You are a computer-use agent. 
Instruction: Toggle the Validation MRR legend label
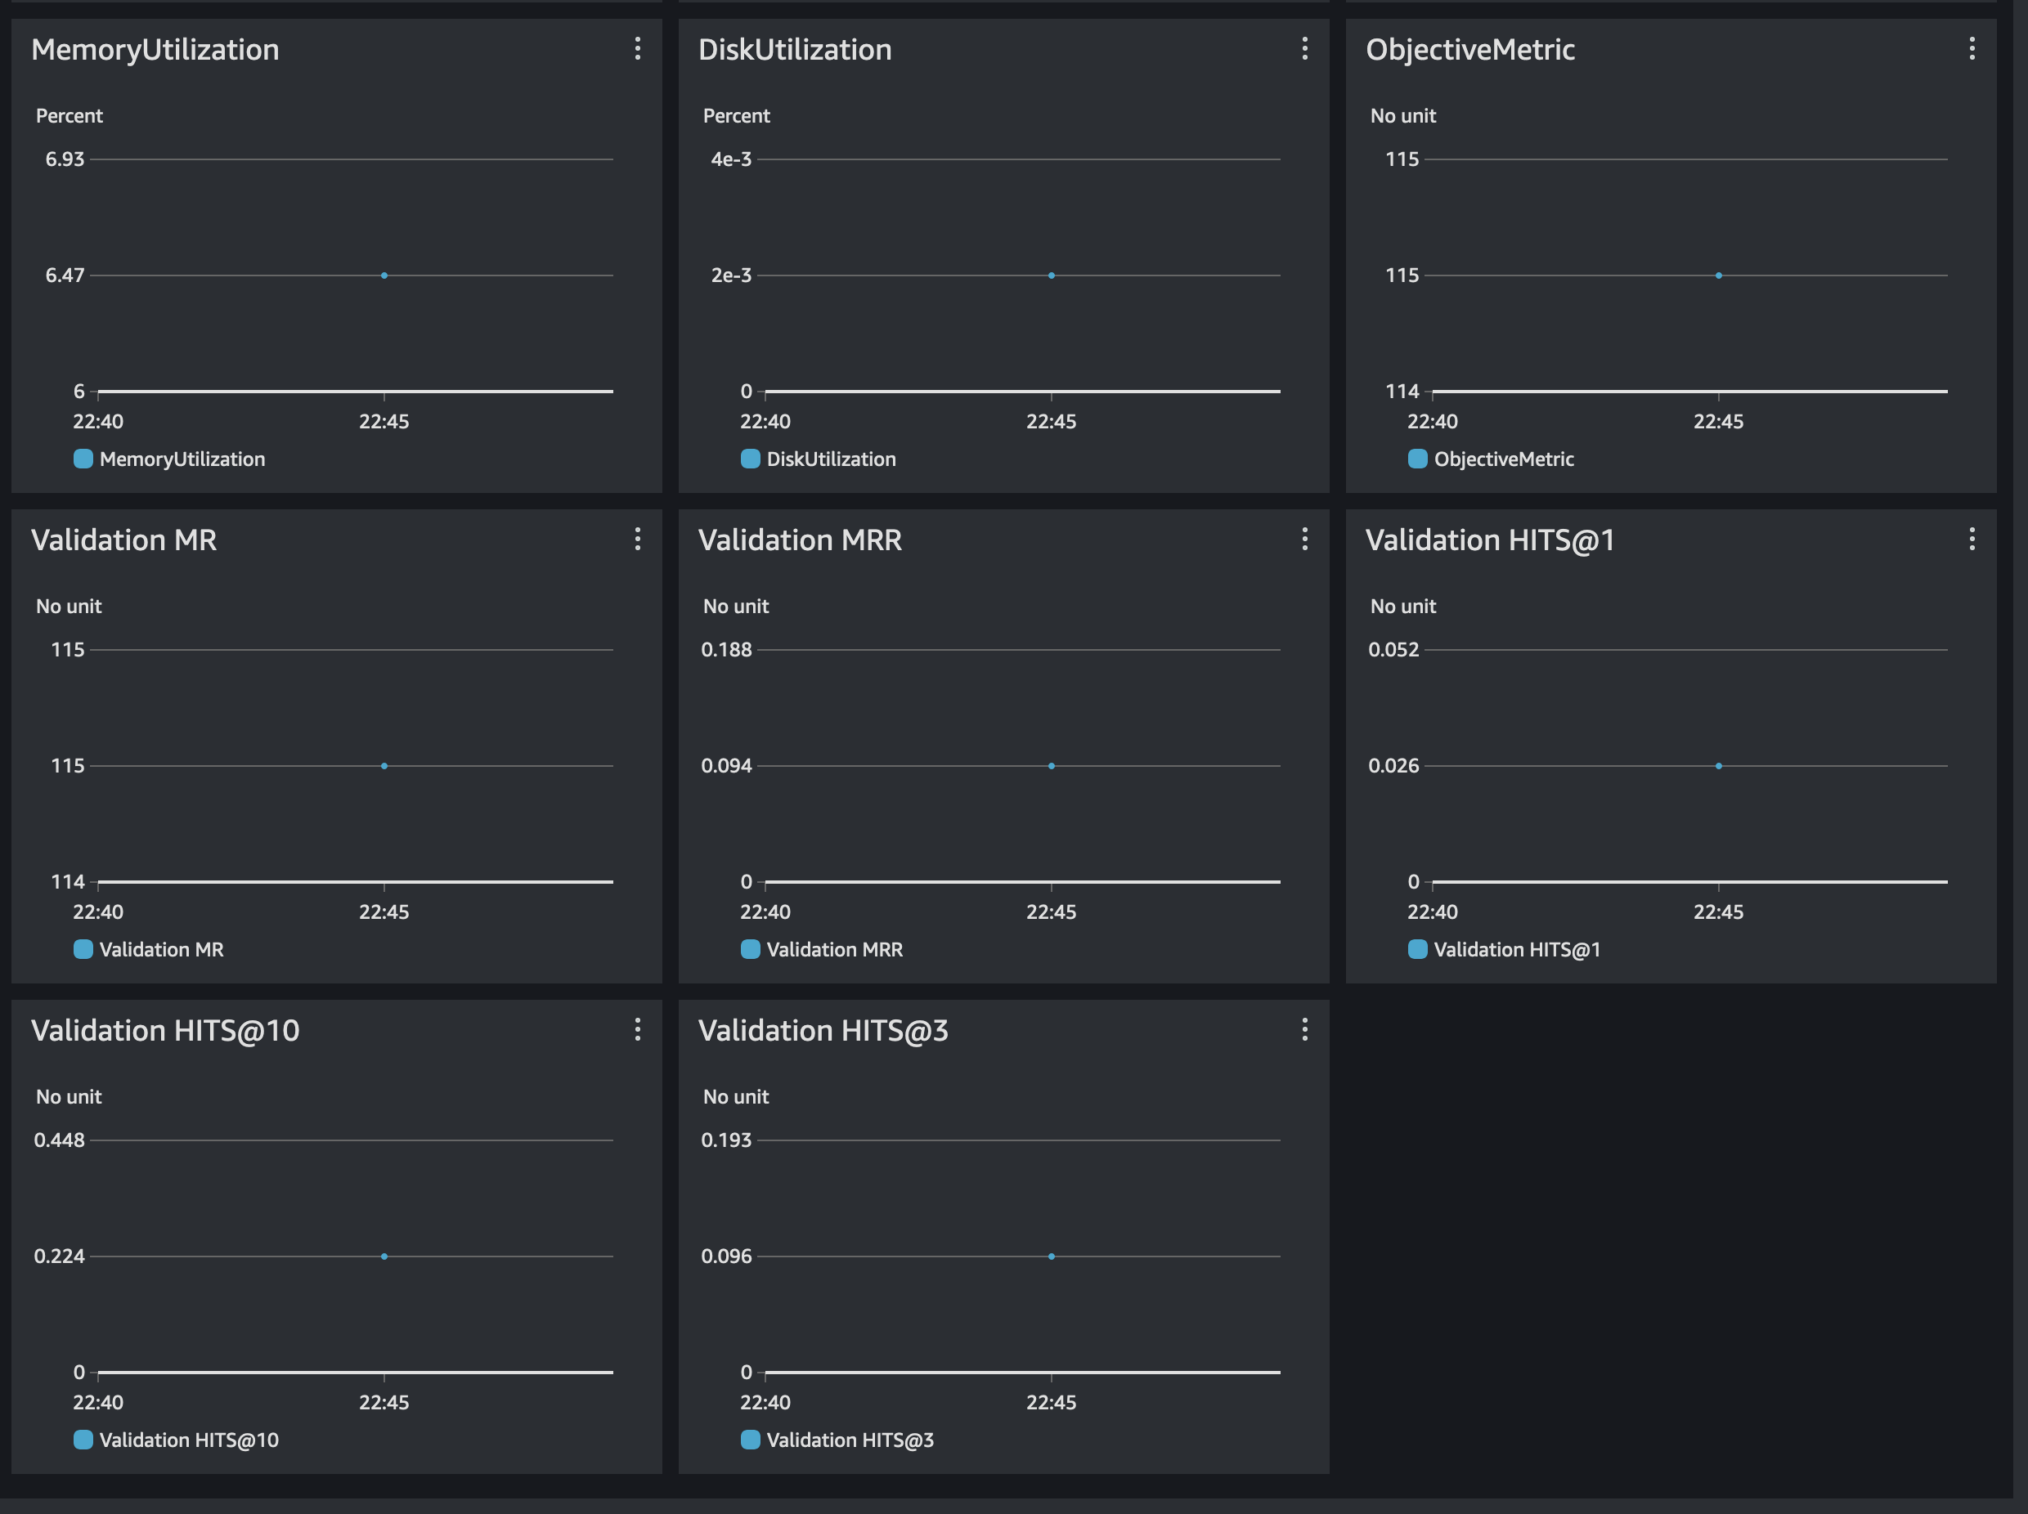834,949
